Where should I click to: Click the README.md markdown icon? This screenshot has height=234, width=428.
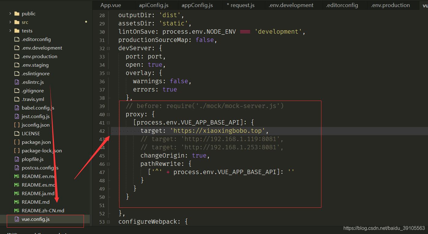point(17,202)
